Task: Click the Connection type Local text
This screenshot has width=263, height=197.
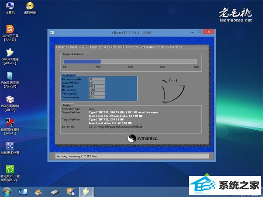Action: coord(92,109)
